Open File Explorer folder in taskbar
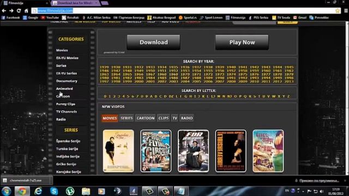 tap(86, 191)
